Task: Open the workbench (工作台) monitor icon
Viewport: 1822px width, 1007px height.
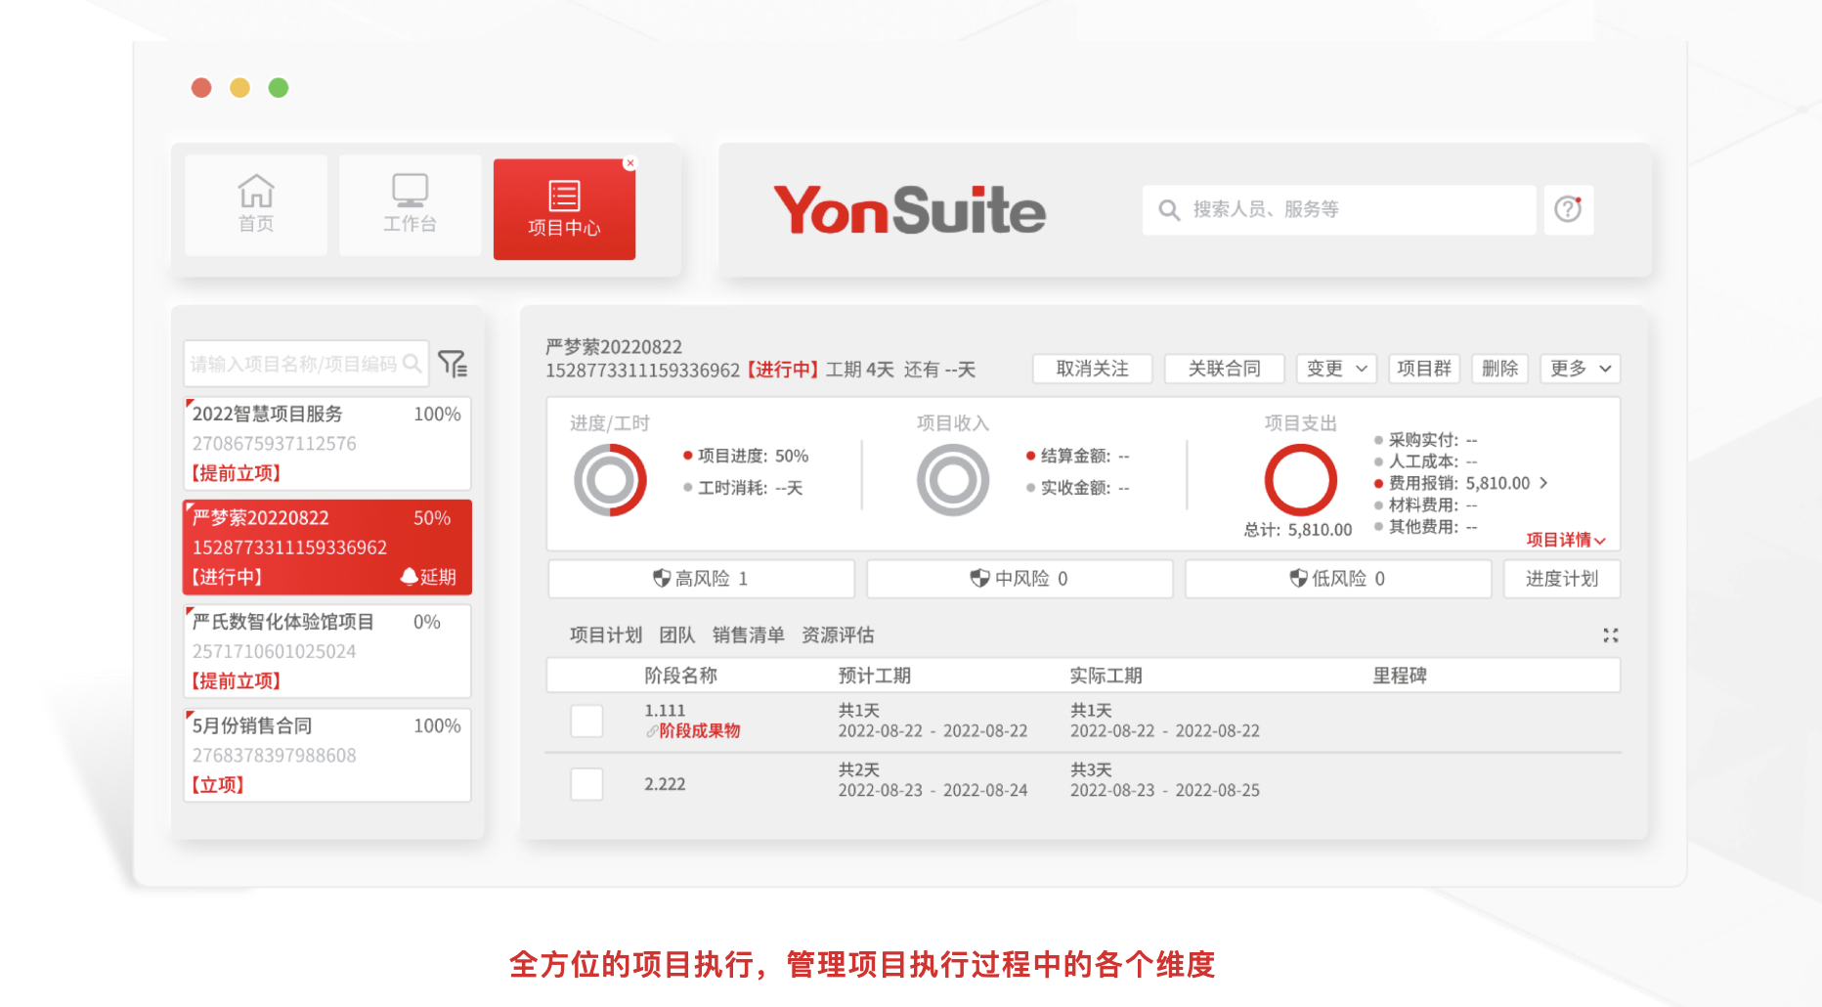Action: (x=410, y=191)
